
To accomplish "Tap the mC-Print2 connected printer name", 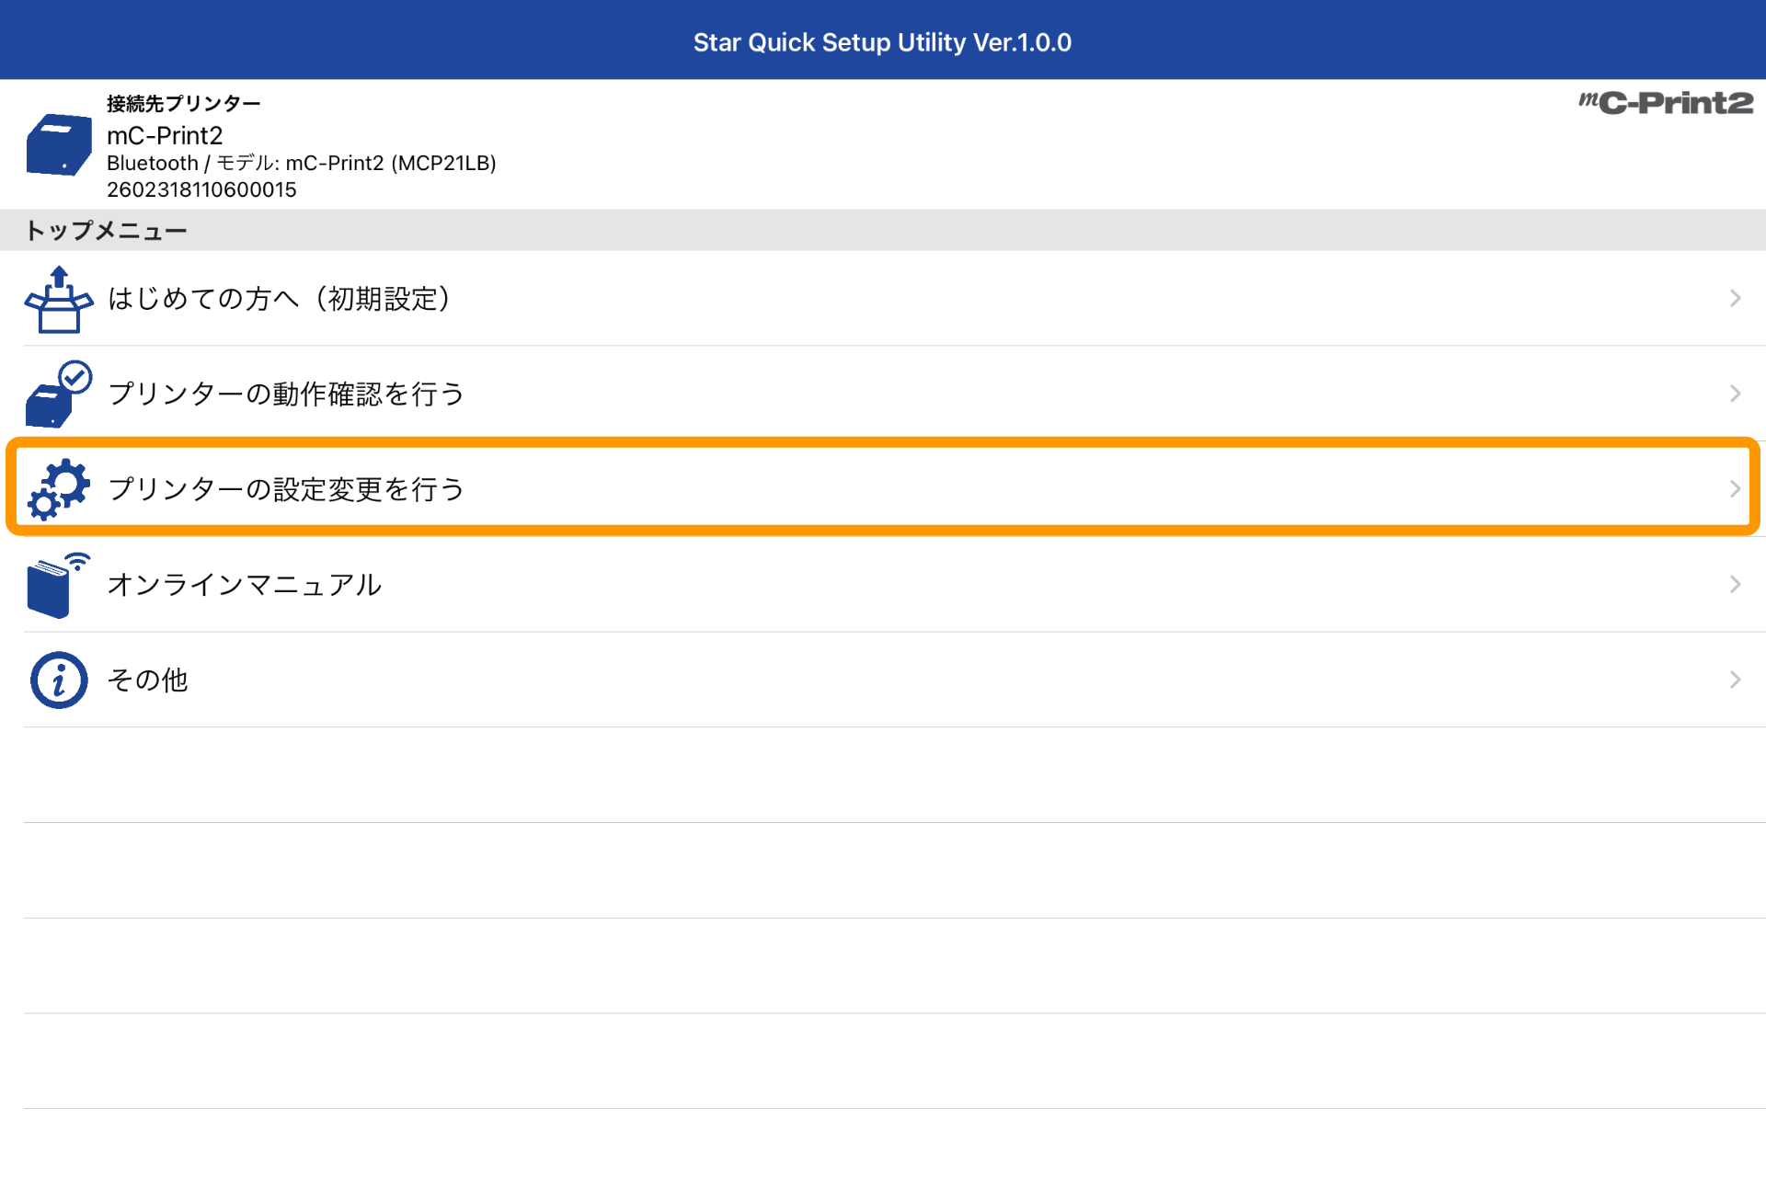I will [x=165, y=136].
